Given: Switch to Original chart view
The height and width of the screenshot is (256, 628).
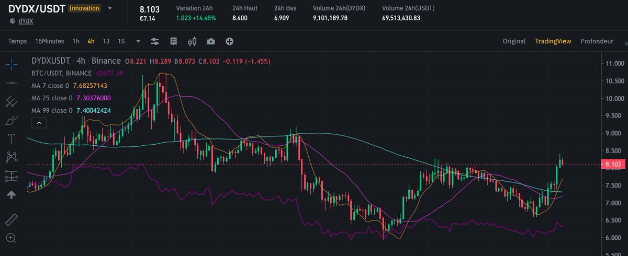Looking at the screenshot, I should click(514, 41).
